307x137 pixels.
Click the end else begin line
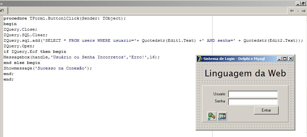22,63
